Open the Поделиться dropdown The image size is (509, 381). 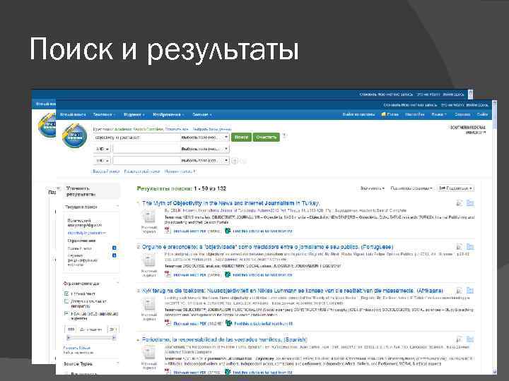click(x=456, y=188)
